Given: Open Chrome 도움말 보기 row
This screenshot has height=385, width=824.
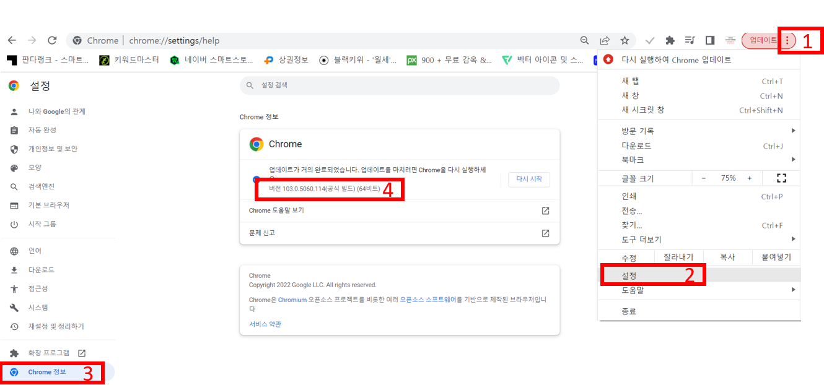Looking at the screenshot, I should (x=400, y=210).
